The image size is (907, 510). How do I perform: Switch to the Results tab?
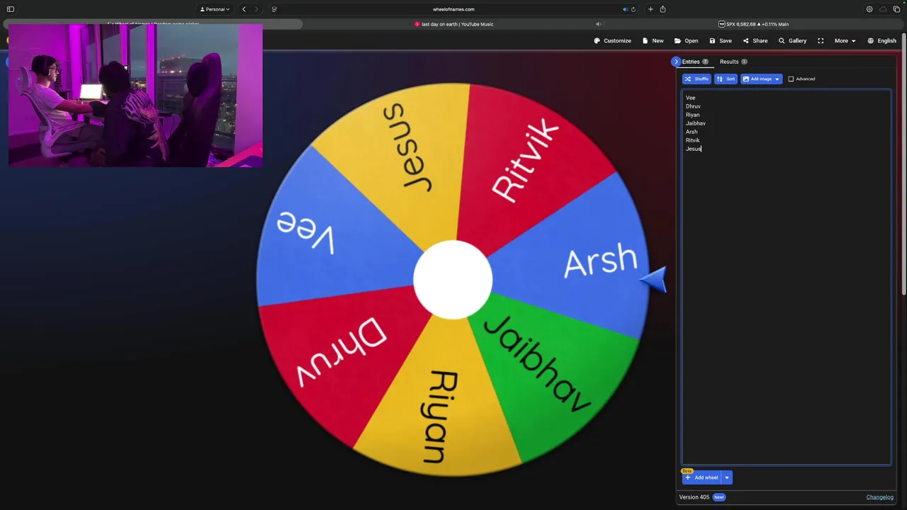[x=733, y=62]
